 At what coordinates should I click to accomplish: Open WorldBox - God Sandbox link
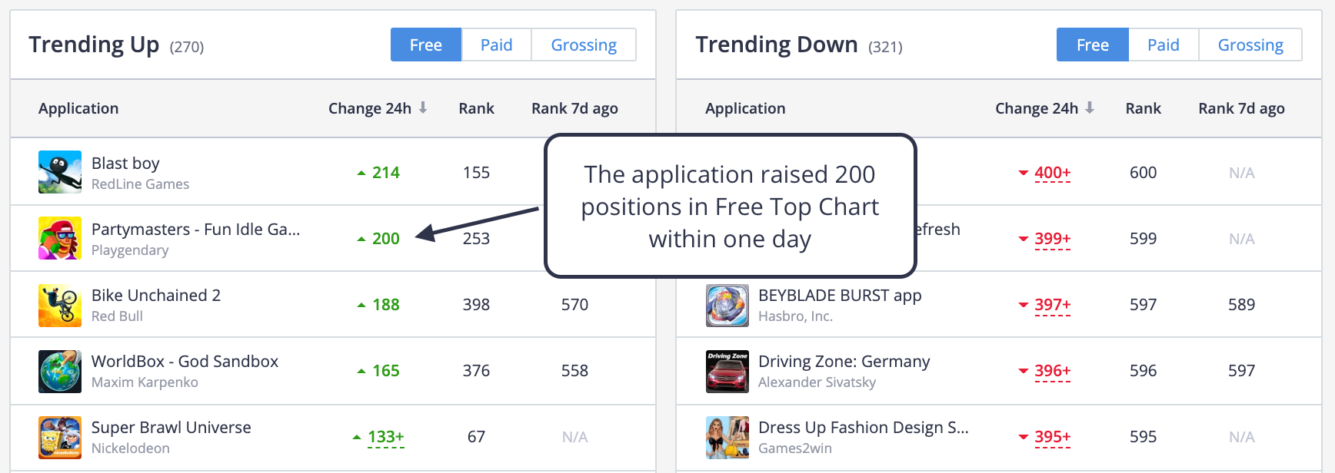tap(185, 361)
